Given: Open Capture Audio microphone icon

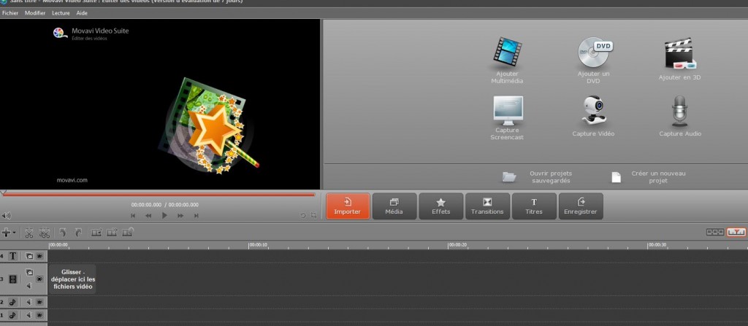Looking at the screenshot, I should point(680,111).
